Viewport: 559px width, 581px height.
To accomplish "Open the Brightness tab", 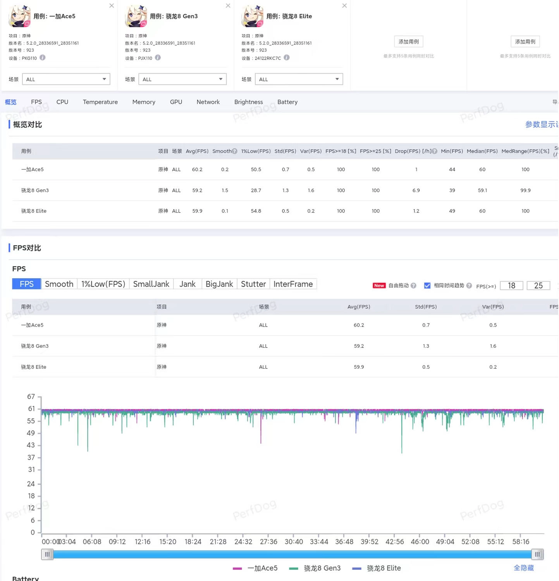I will tap(249, 102).
